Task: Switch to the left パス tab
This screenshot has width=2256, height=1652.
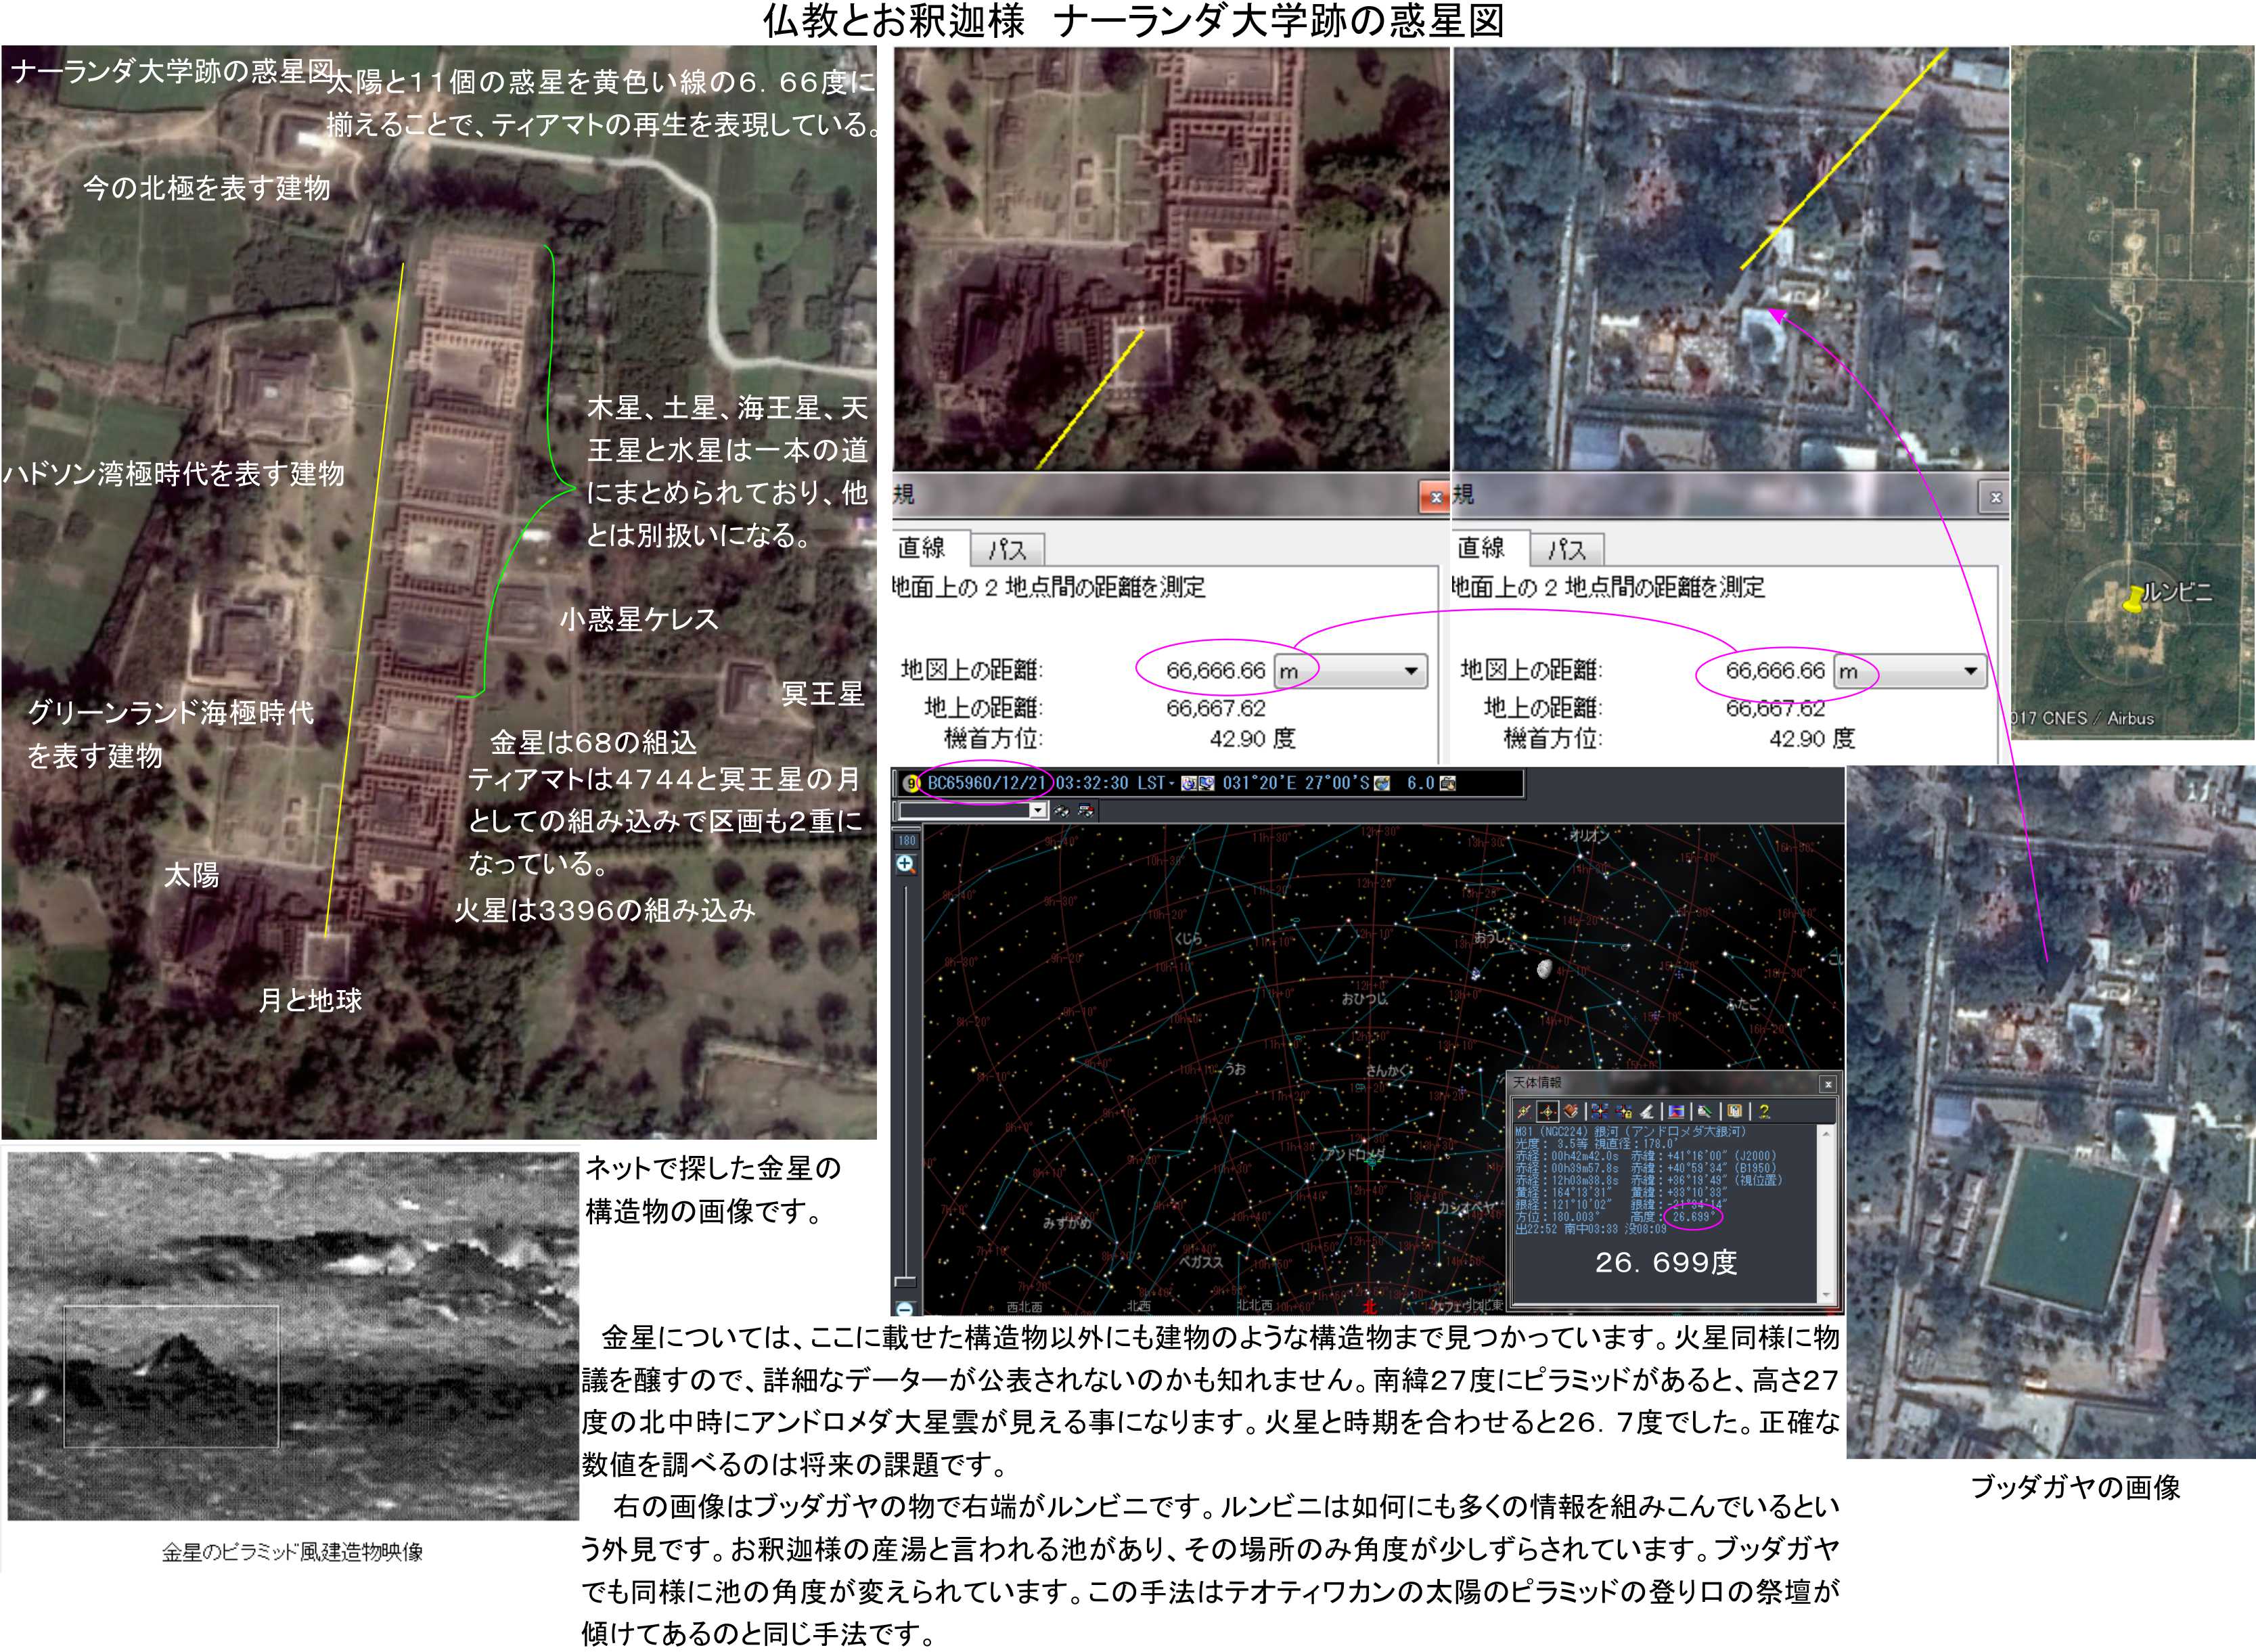Action: (x=1008, y=549)
